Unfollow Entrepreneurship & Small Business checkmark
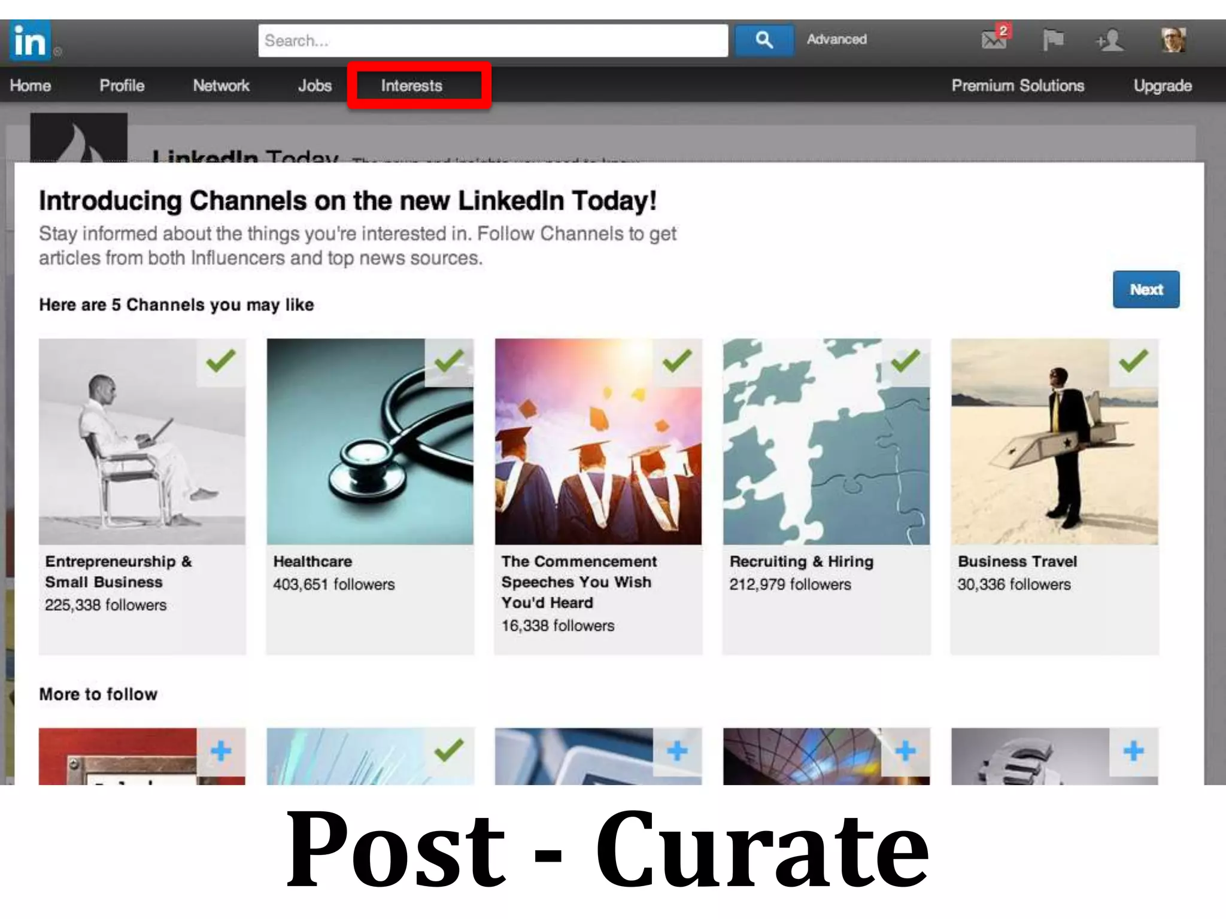Screen dimensions: 1226x919 (x=221, y=361)
